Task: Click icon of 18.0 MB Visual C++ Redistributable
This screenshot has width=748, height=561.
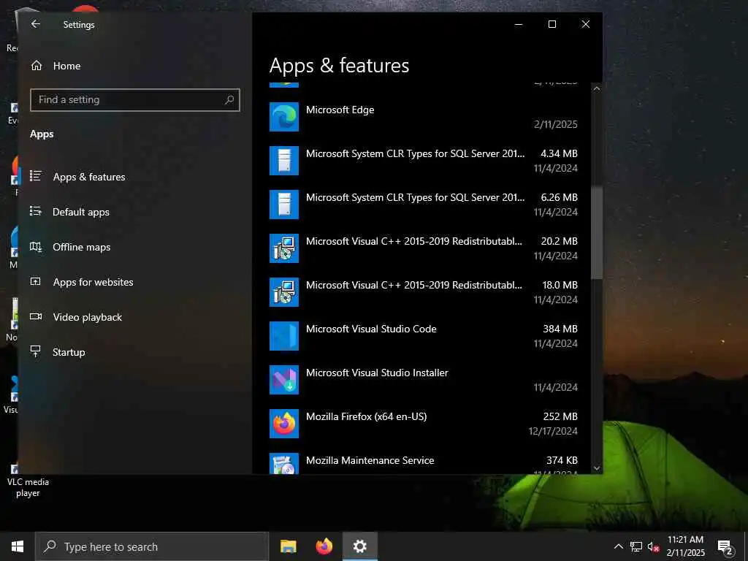Action: (284, 292)
